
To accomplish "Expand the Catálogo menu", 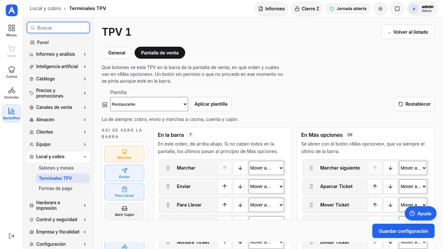I will pyautogui.click(x=58, y=79).
